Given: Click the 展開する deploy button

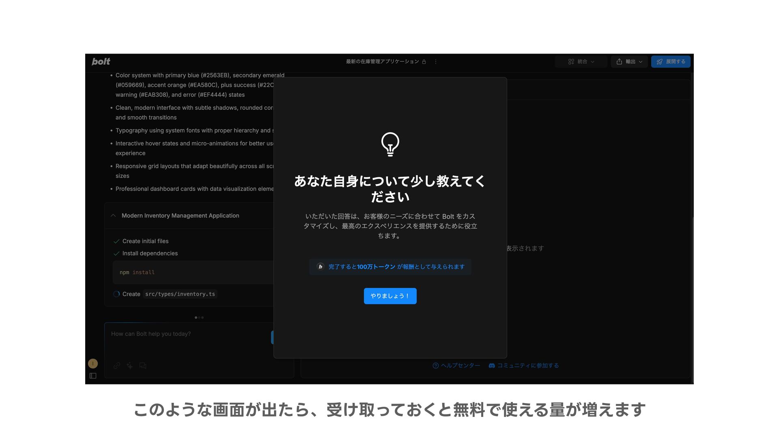Looking at the screenshot, I should tap(671, 62).
